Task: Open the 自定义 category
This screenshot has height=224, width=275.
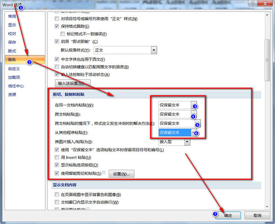Action: 14,69
